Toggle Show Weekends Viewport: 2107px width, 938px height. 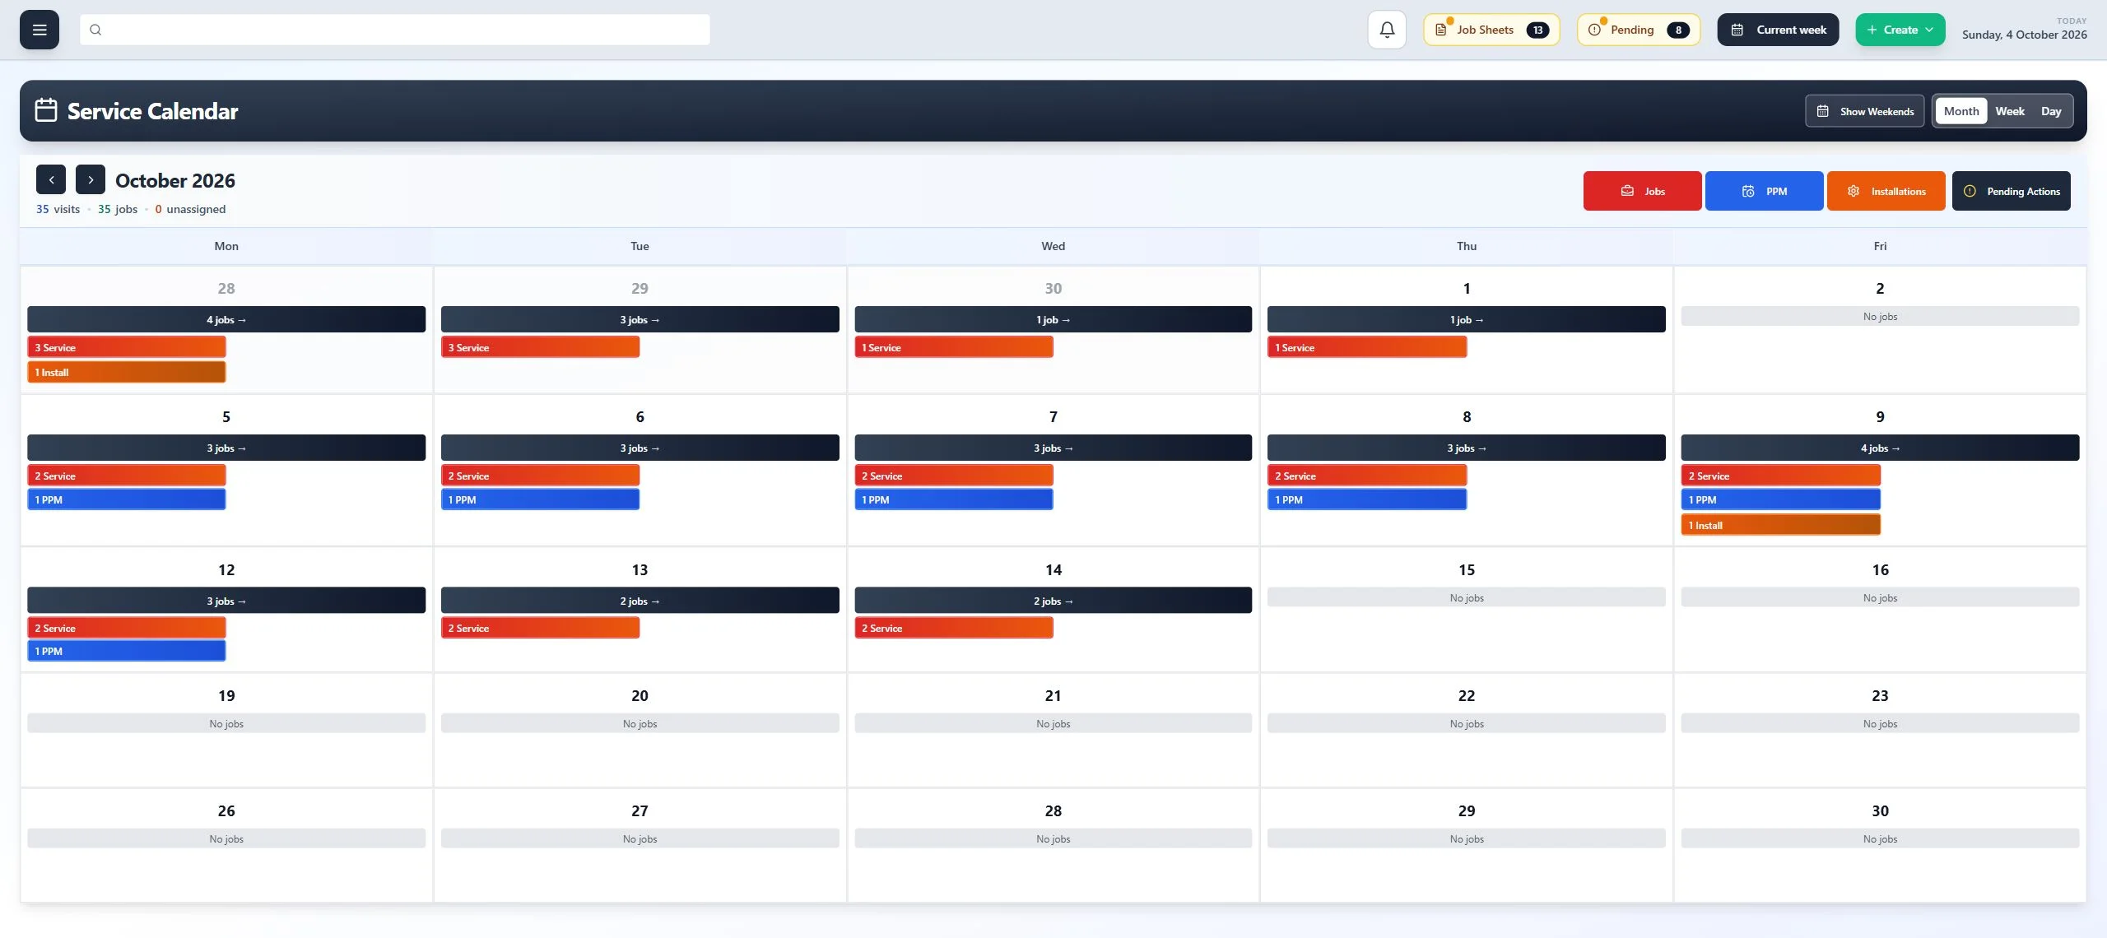point(1865,111)
